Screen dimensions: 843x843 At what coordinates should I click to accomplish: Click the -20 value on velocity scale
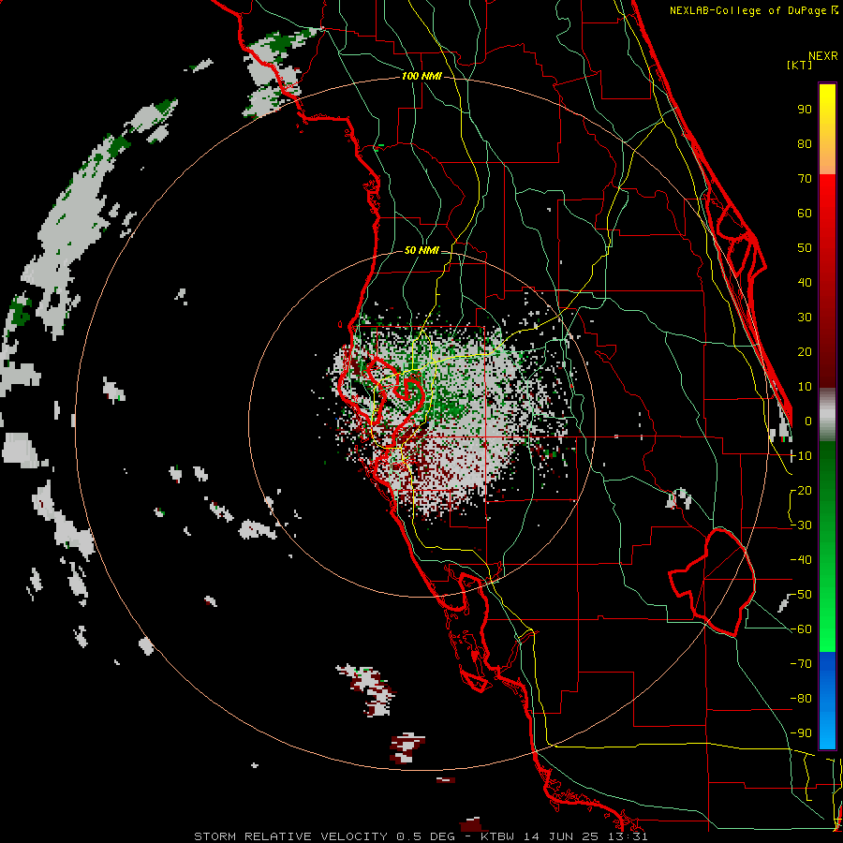tap(801, 490)
